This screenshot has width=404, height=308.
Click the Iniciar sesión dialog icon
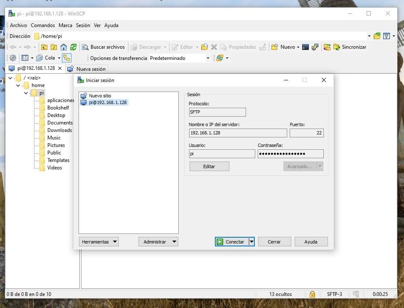(80, 80)
